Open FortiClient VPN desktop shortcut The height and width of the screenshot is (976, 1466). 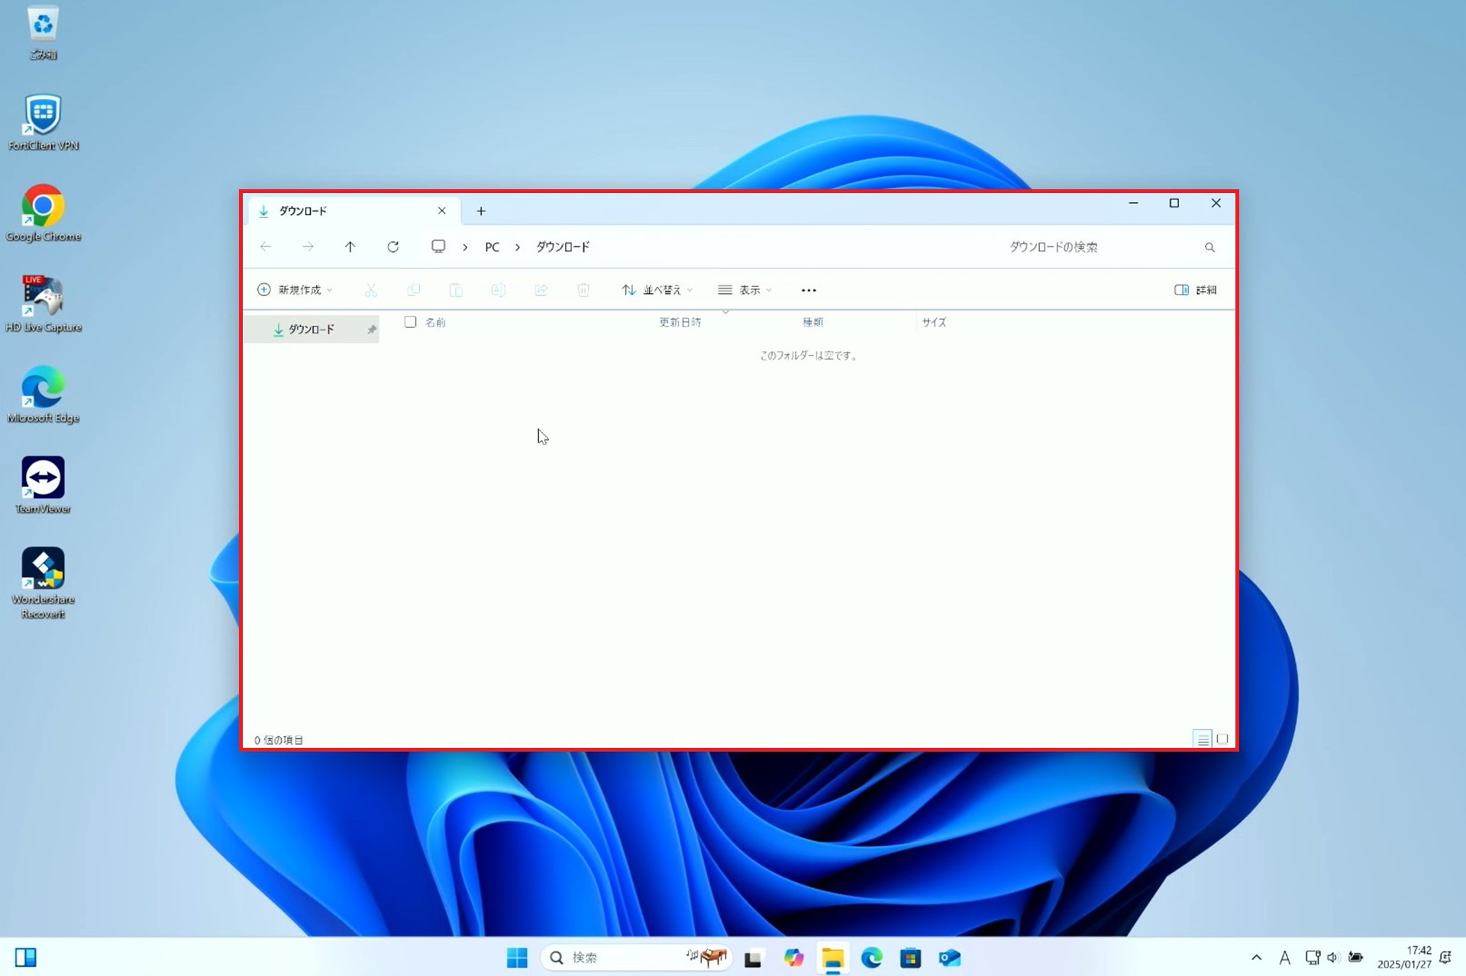[x=43, y=122]
